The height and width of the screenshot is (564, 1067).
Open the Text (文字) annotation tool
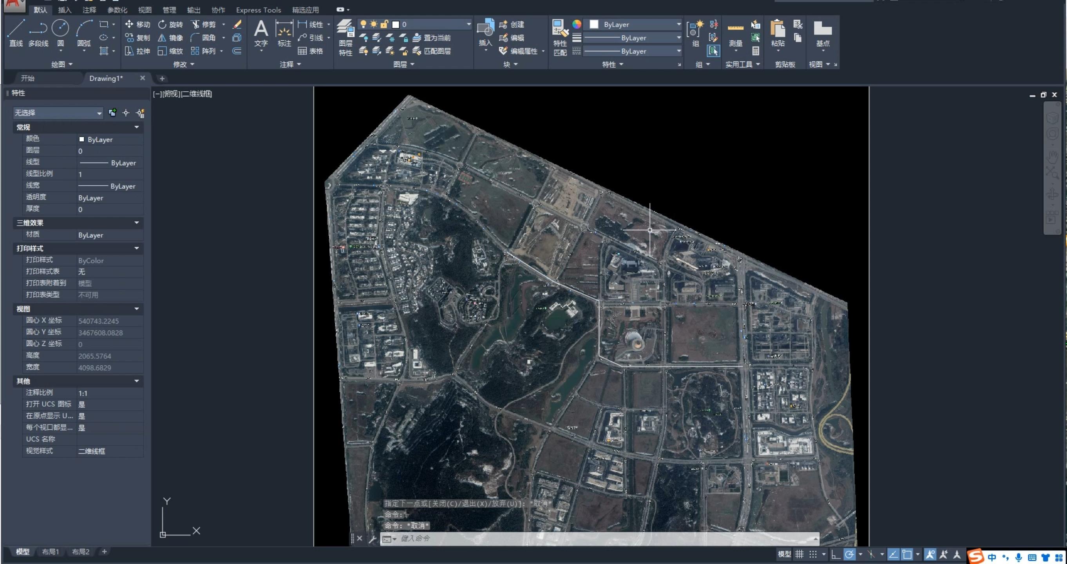point(260,33)
